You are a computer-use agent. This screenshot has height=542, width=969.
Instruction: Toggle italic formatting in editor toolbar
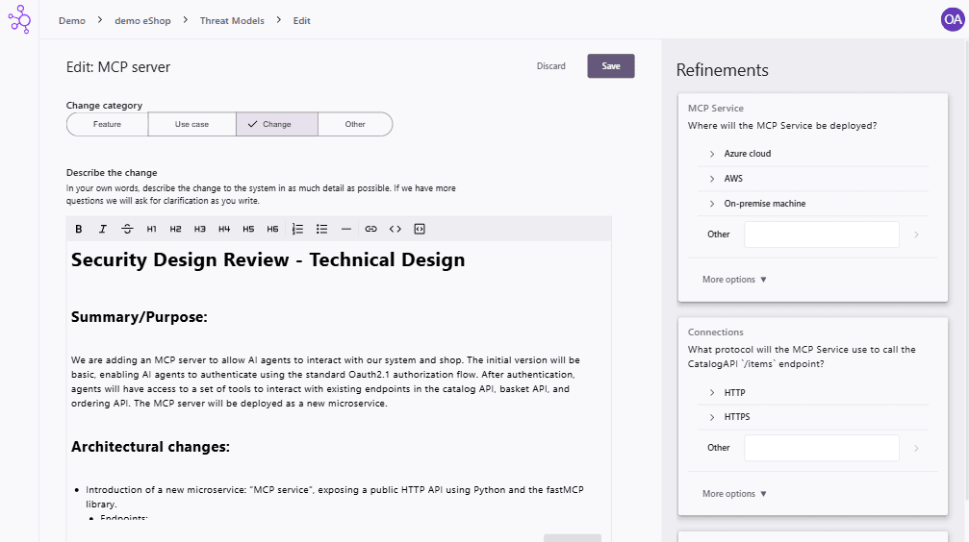click(x=103, y=229)
